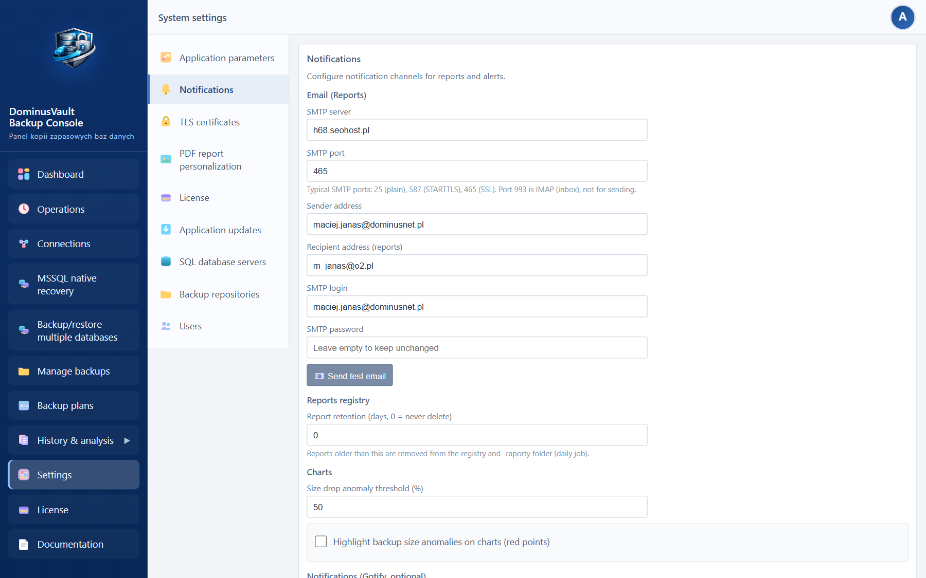This screenshot has height=578, width=926.
Task: Click the Sender address field
Action: (477, 224)
